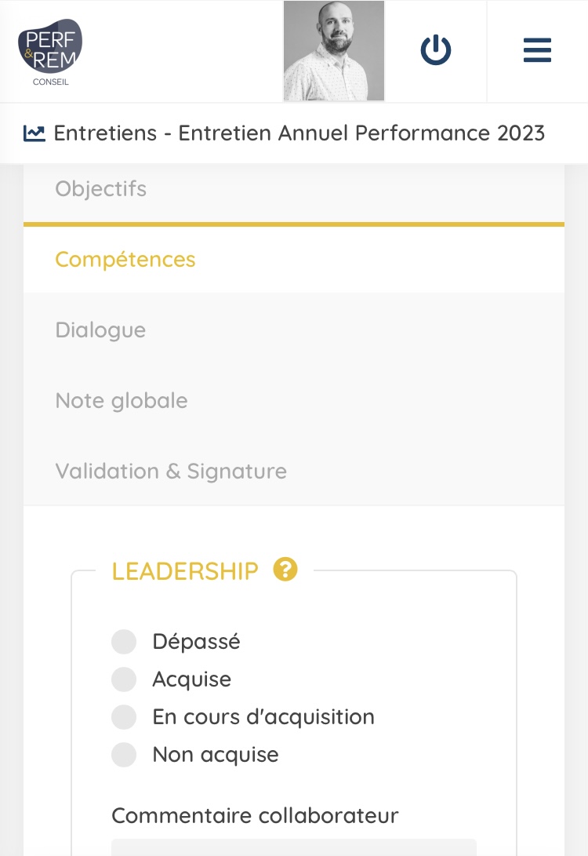Click the LEADERSHIP section heading

coord(185,571)
